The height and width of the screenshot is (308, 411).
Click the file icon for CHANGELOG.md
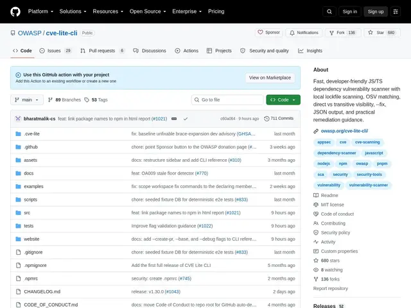[18, 292]
